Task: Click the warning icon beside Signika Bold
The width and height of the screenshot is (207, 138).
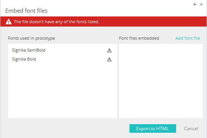Action: 109,59
